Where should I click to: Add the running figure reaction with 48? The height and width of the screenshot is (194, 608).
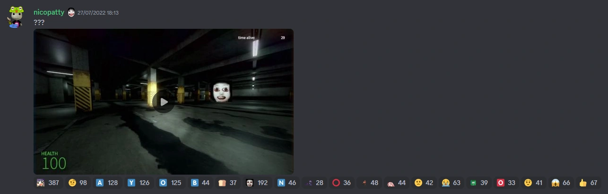[369, 183]
